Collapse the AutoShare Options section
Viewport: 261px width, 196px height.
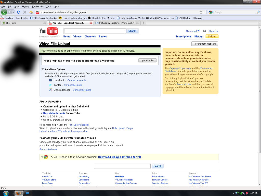click(43, 69)
